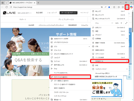The height and width of the screenshot is (101, 134).
Task: Select 開発者ツール submenu entry
Action: [x=70, y=100]
